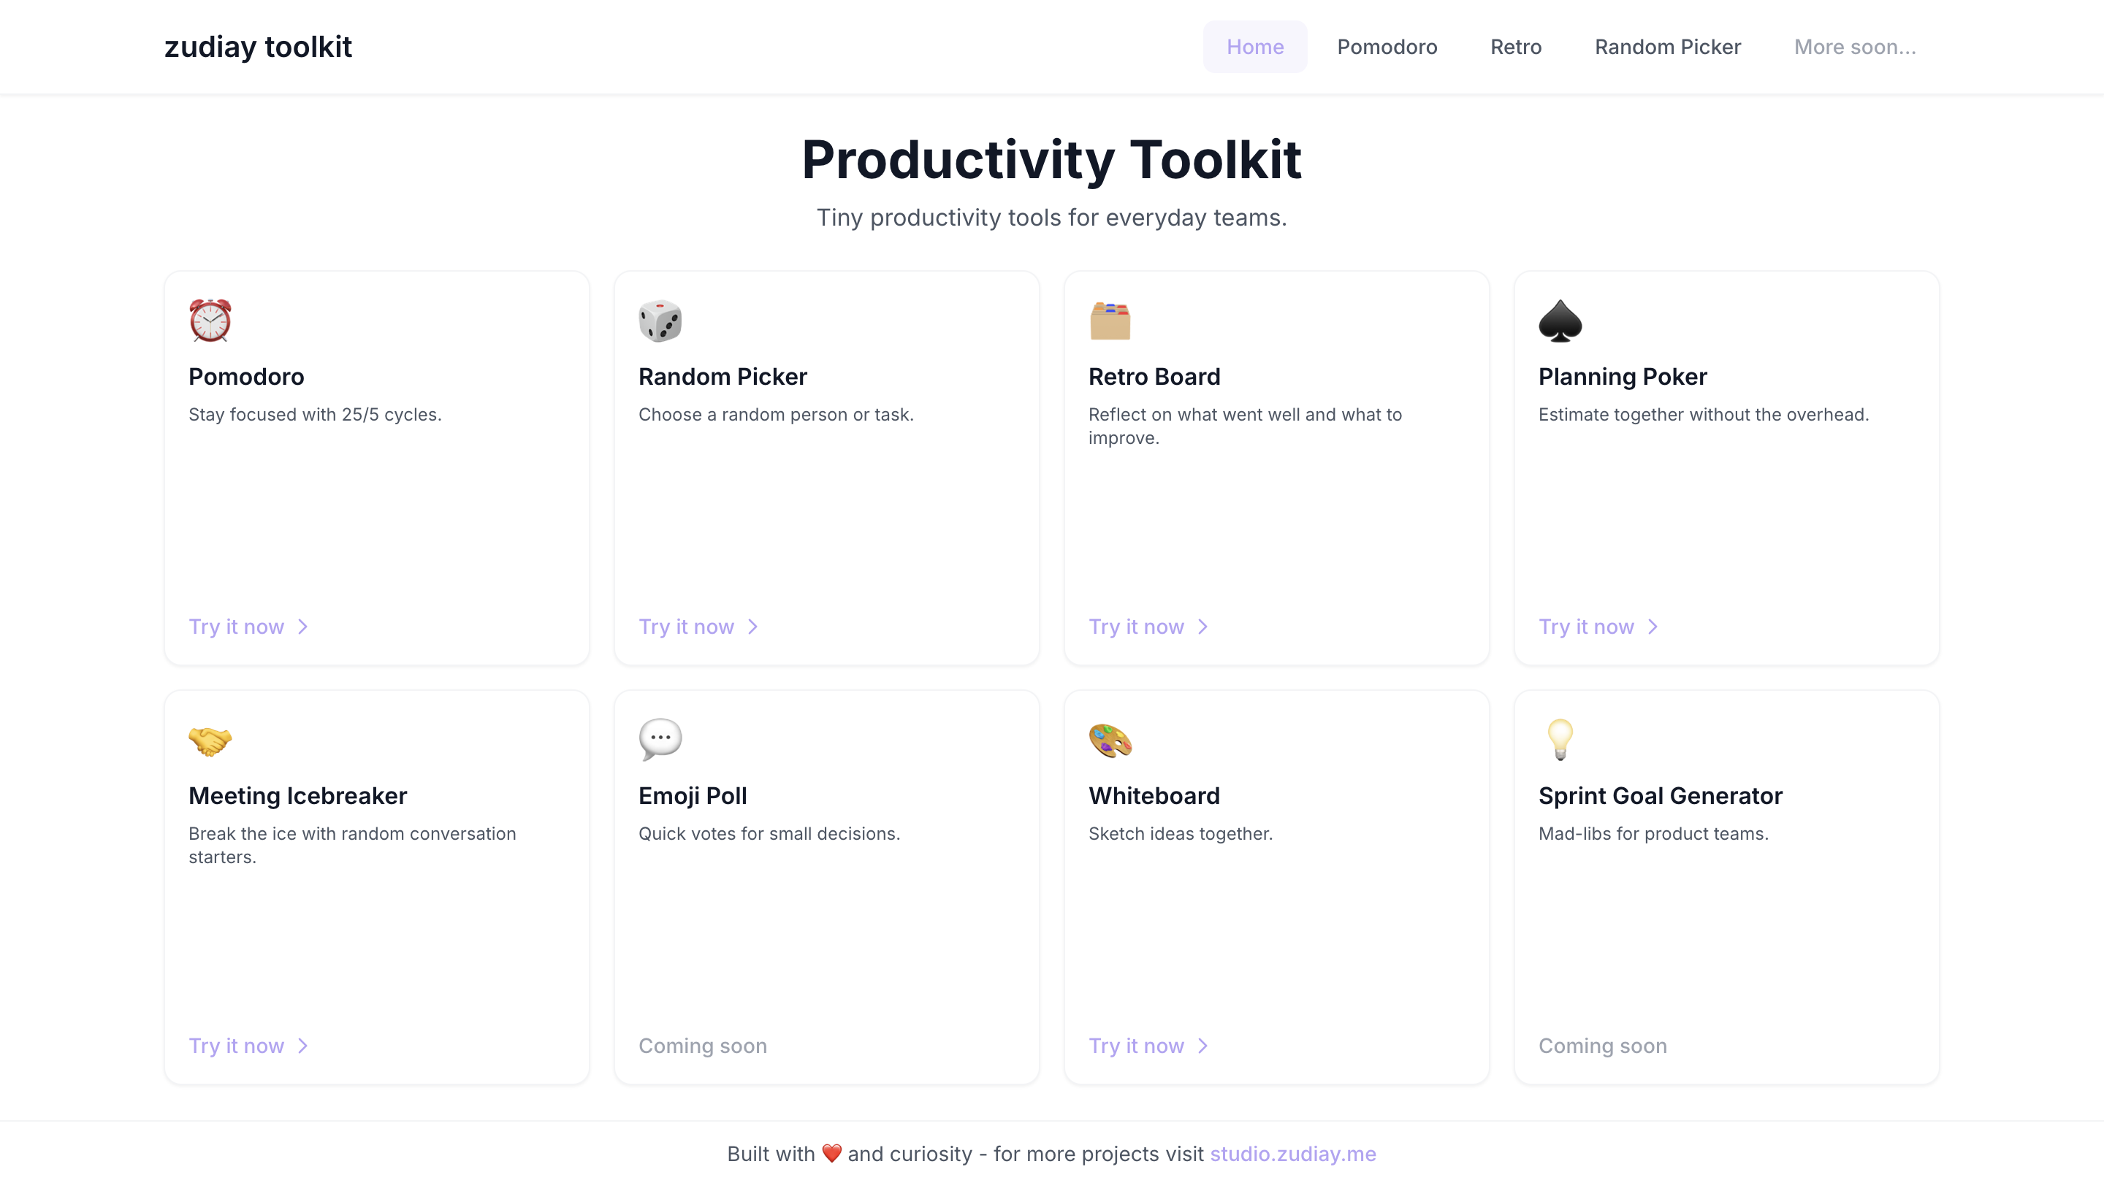2104x1183 pixels.
Task: Click the More soon navigation item
Action: pos(1855,47)
